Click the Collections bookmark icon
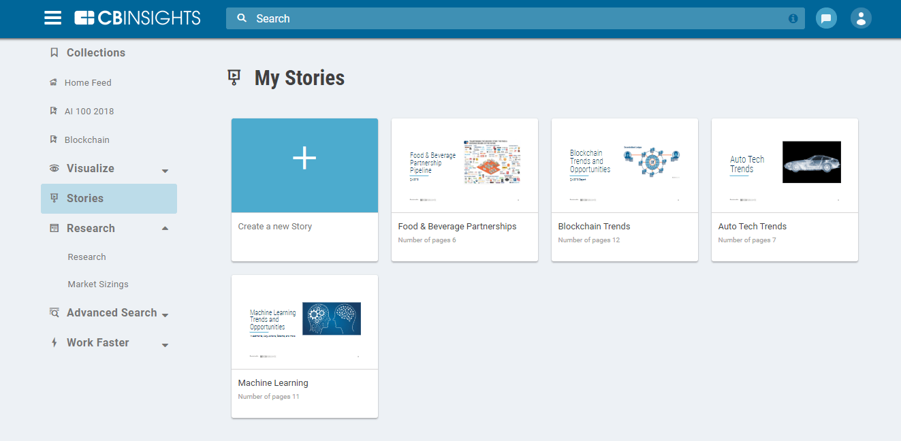 (x=54, y=52)
